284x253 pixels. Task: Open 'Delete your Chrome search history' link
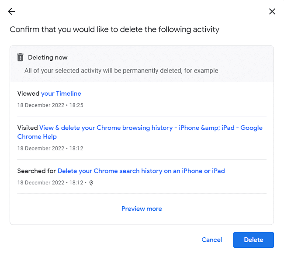tap(141, 171)
